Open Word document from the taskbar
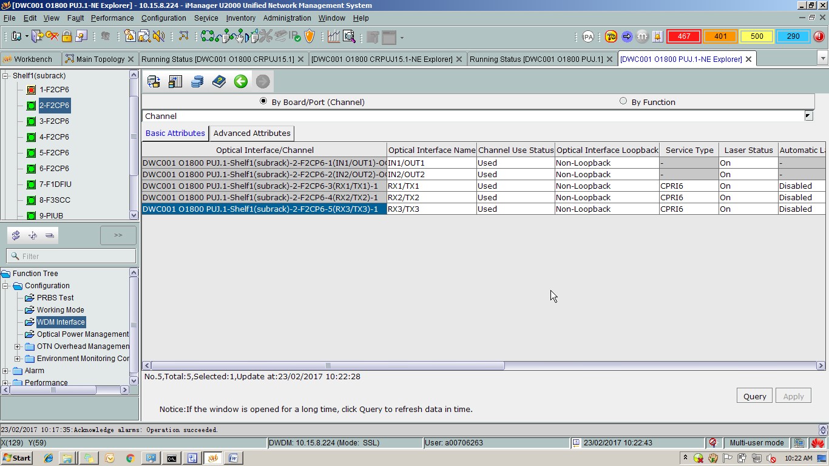829x466 pixels. pyautogui.click(x=232, y=458)
